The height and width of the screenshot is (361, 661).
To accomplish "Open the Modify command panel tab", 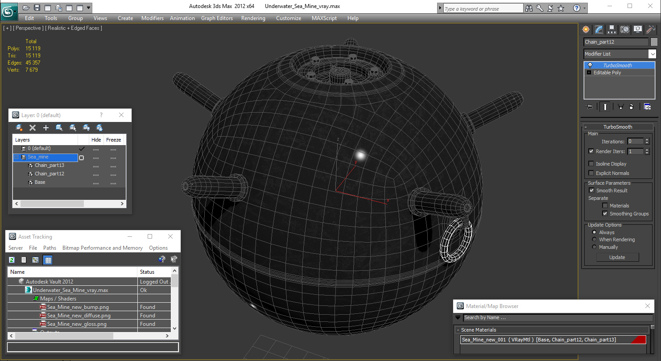I will [599, 29].
